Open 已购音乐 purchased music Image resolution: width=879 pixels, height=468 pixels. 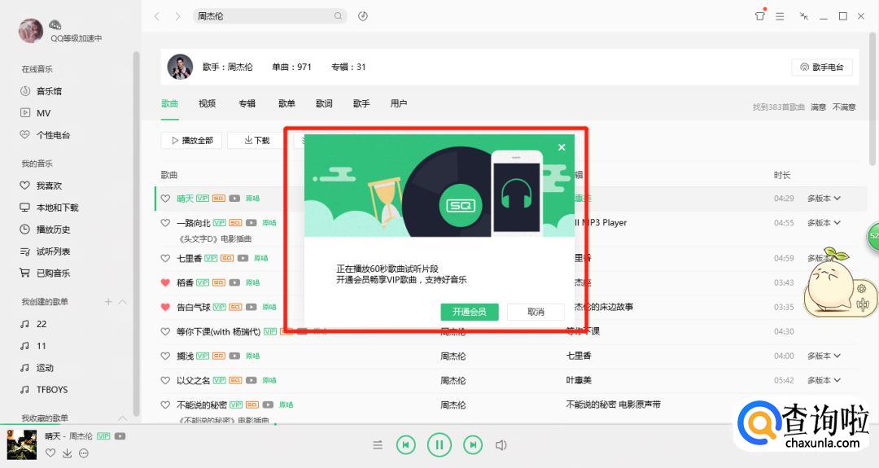(x=45, y=273)
